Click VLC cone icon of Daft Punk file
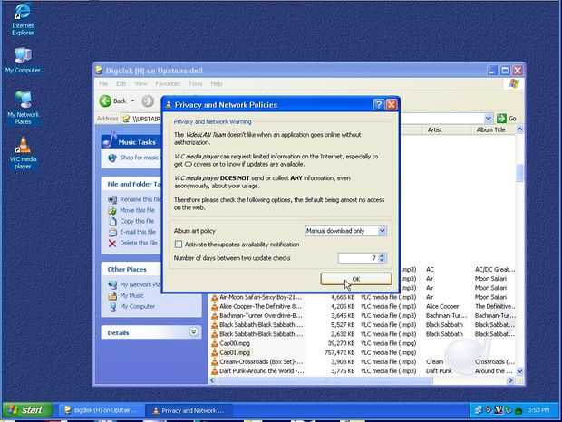 [214, 371]
